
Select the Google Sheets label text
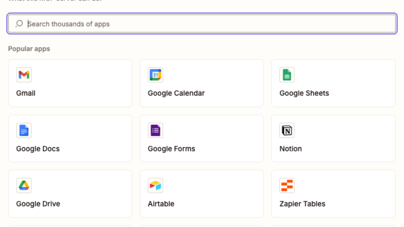[x=304, y=93]
